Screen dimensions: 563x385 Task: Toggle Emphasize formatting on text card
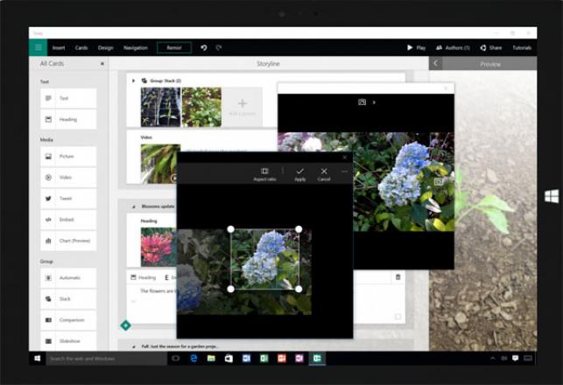pos(170,277)
